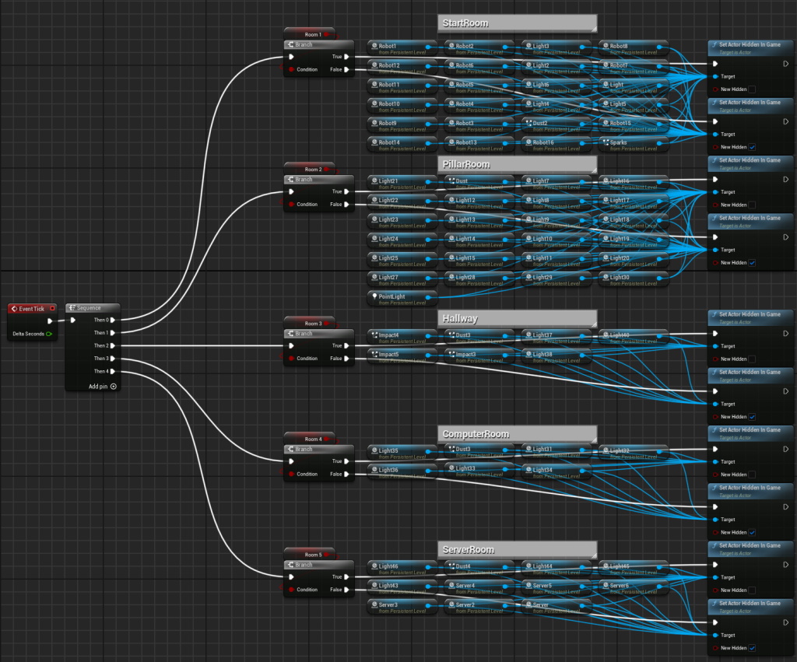Click the Robot1 actor reference icon
Screen dimensions: 797x662
[374, 47]
